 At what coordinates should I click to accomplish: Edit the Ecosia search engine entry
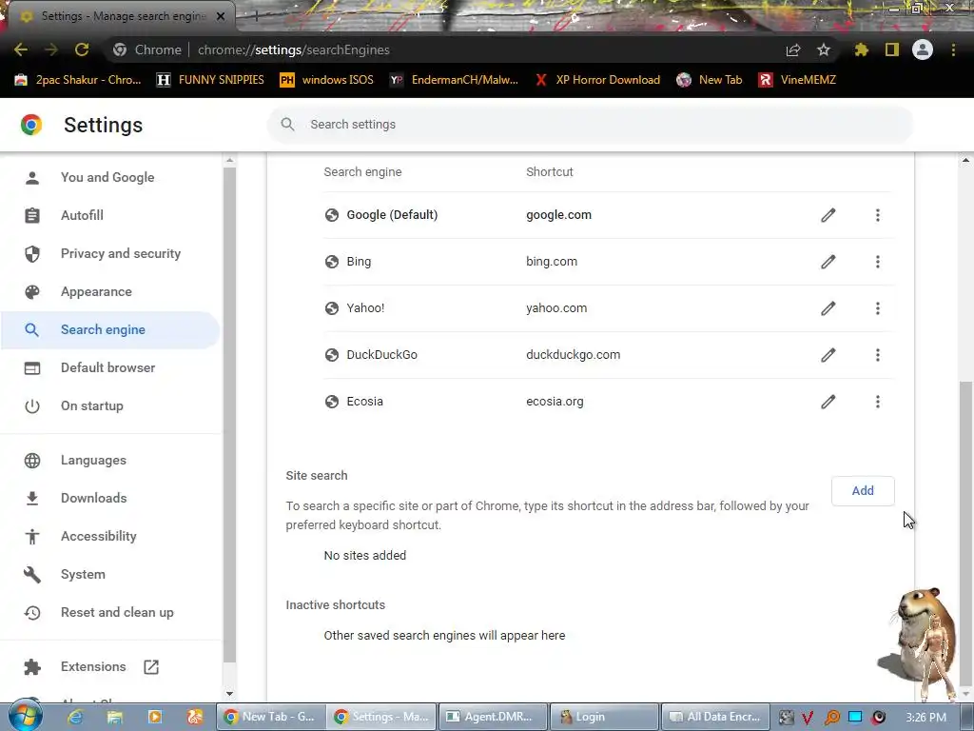click(x=828, y=402)
